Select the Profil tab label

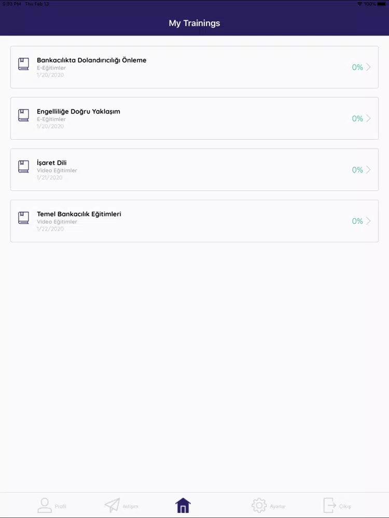61,507
